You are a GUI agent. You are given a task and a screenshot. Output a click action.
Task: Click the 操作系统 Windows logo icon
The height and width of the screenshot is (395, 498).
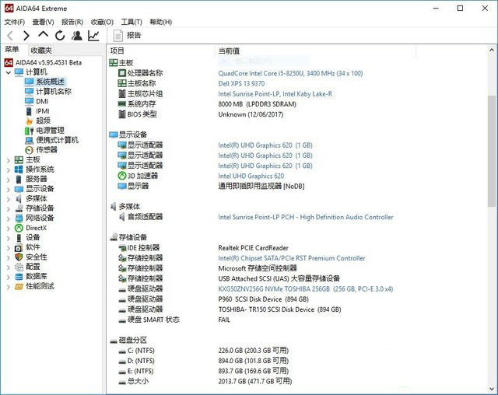click(x=19, y=170)
